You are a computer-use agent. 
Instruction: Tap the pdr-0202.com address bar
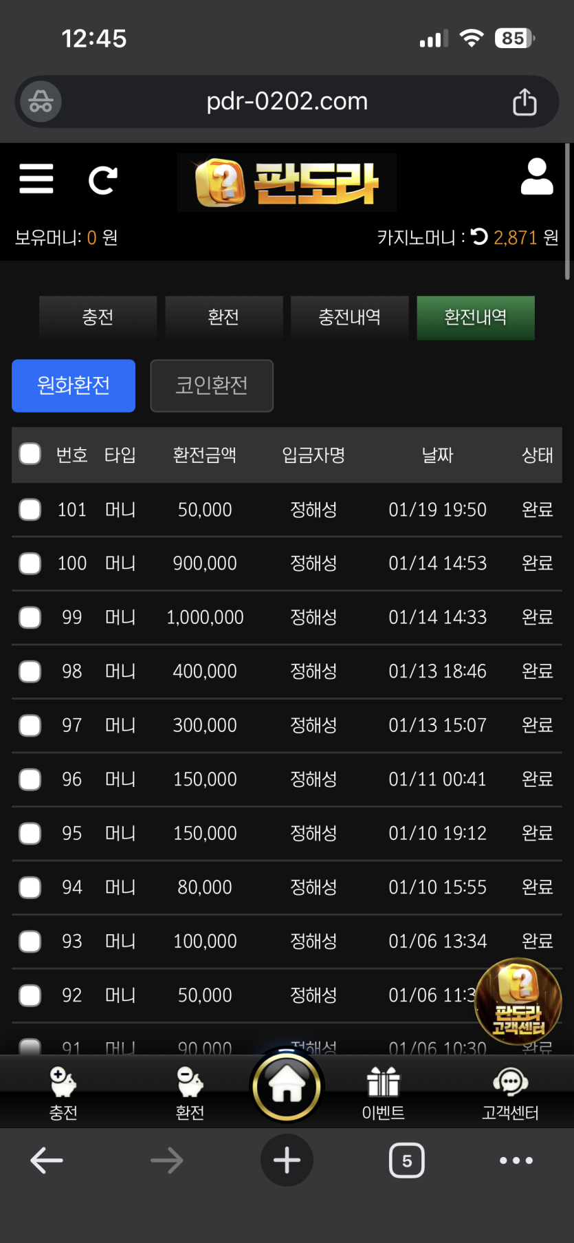pos(287,102)
